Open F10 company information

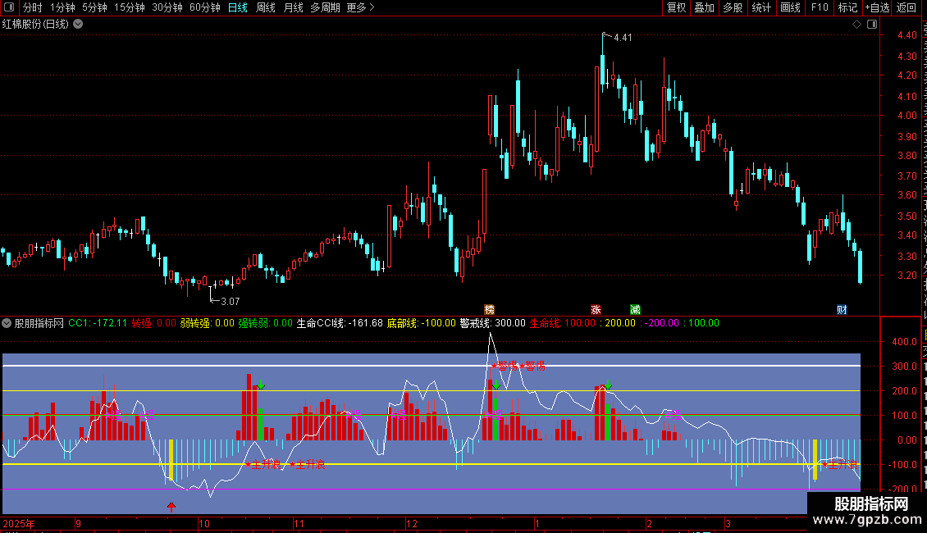click(820, 7)
